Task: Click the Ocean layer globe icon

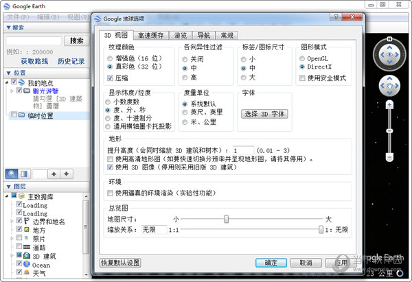Action: click(27, 264)
